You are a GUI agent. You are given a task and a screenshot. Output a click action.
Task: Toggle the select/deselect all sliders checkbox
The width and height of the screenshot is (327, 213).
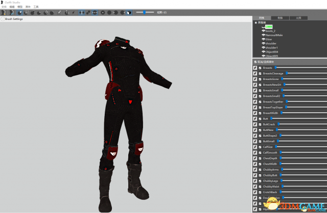coord(255,62)
